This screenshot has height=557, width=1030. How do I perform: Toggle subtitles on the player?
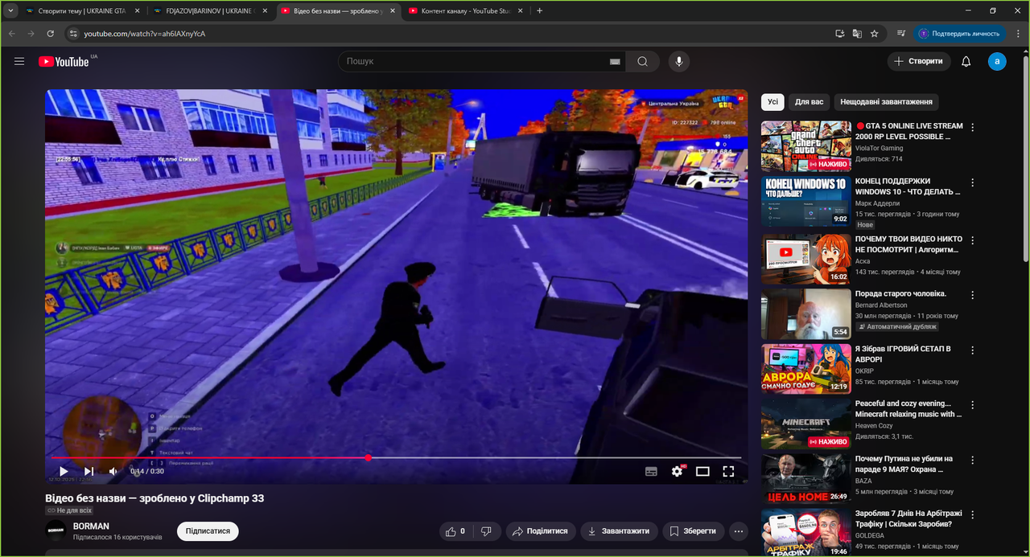click(651, 471)
